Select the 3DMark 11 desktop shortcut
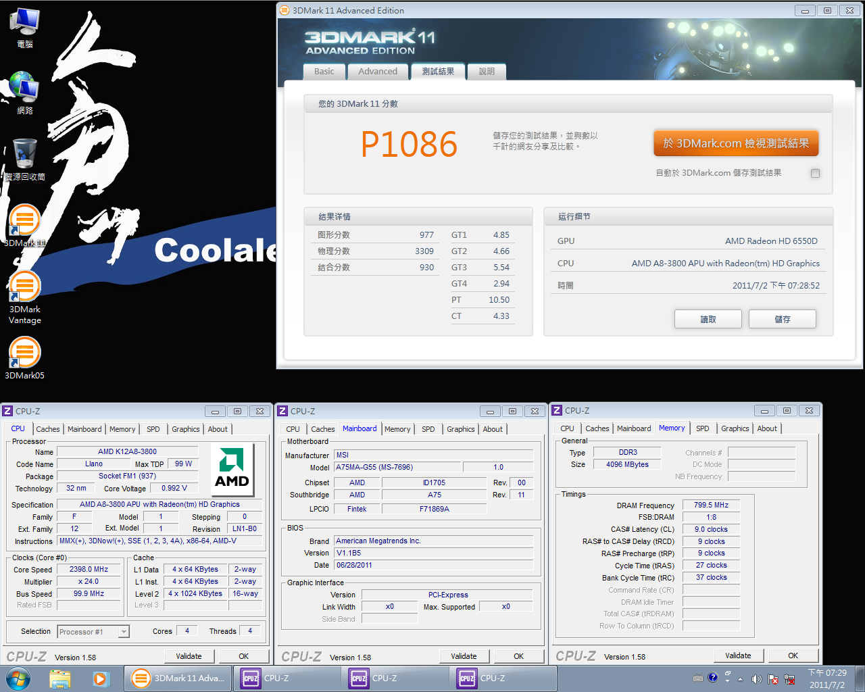This screenshot has height=692, width=865. (25, 226)
